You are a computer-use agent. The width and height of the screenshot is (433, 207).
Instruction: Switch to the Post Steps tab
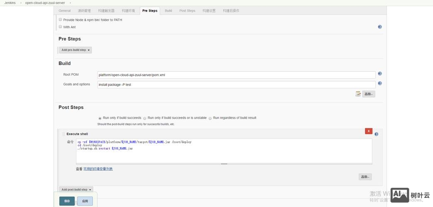tap(187, 10)
